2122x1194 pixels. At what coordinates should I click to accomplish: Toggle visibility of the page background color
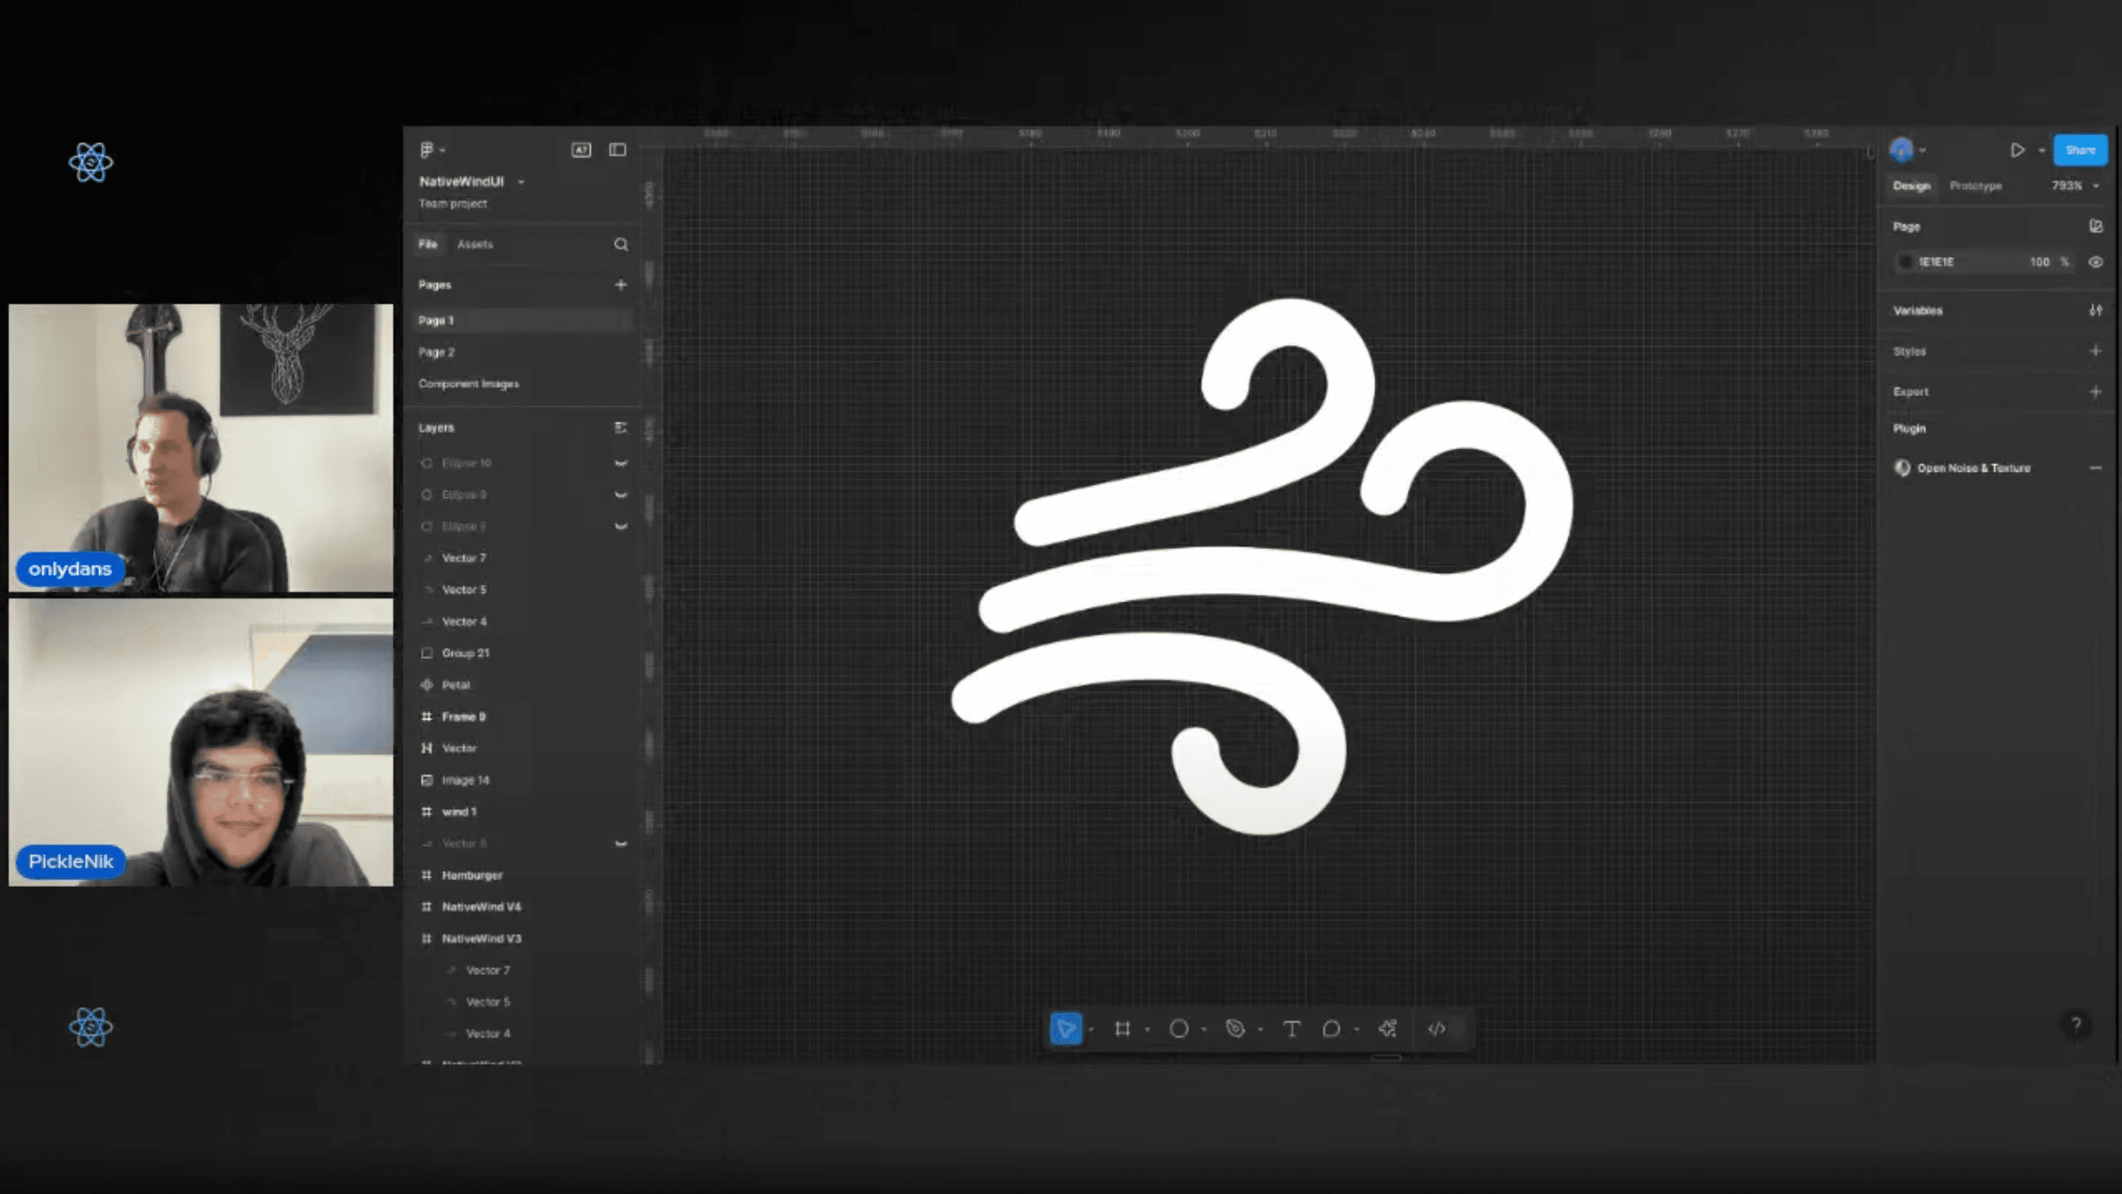tap(2095, 262)
